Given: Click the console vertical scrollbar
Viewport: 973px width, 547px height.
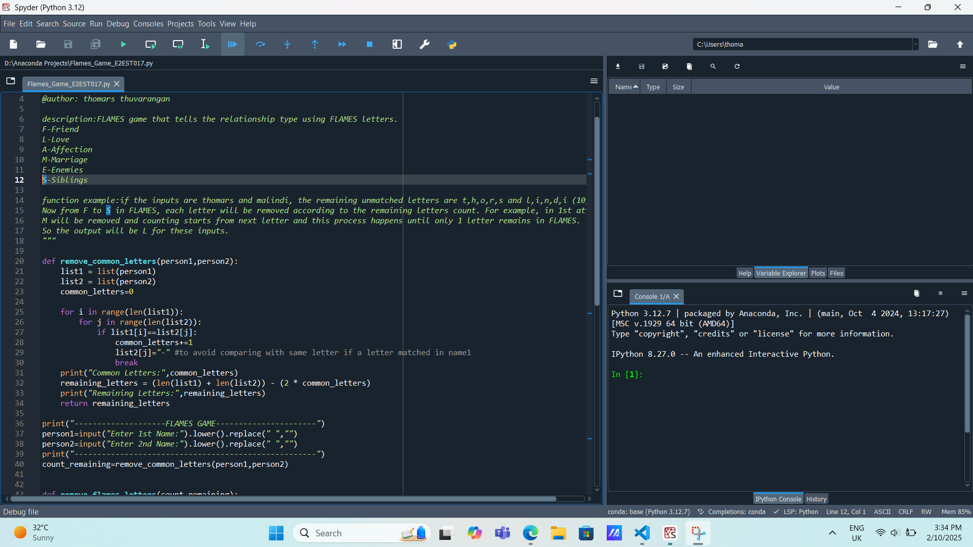Looking at the screenshot, I should click(967, 373).
